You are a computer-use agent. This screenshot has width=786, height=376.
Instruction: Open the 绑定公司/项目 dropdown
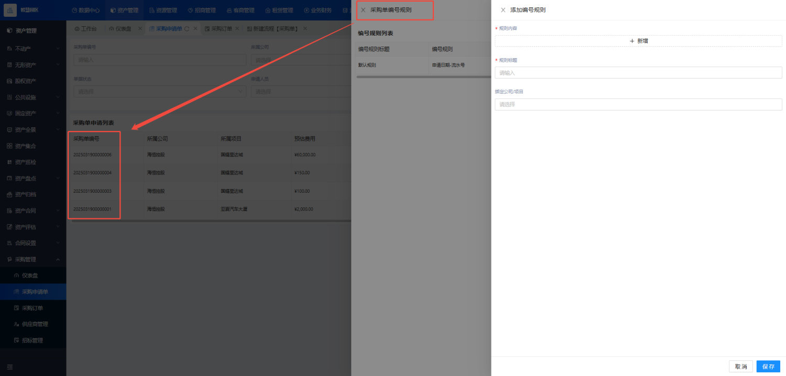coord(638,104)
